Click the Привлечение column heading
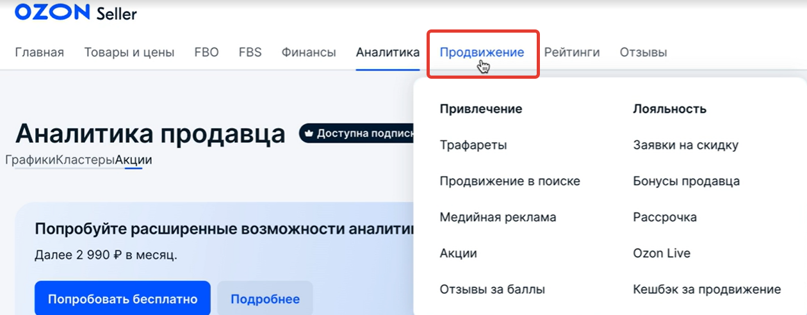This screenshot has height=315, width=807. [481, 109]
